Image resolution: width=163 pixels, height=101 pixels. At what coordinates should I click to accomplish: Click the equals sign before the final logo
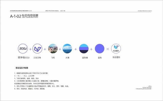[x=108, y=49]
